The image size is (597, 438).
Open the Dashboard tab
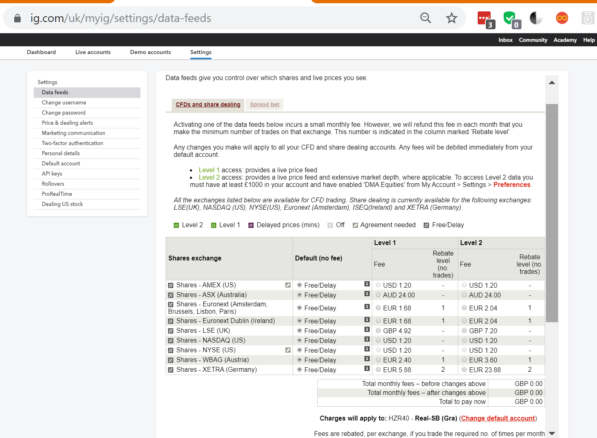41,52
